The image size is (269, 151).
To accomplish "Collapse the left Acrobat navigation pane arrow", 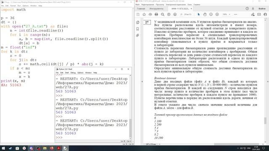I will point(142,82).
